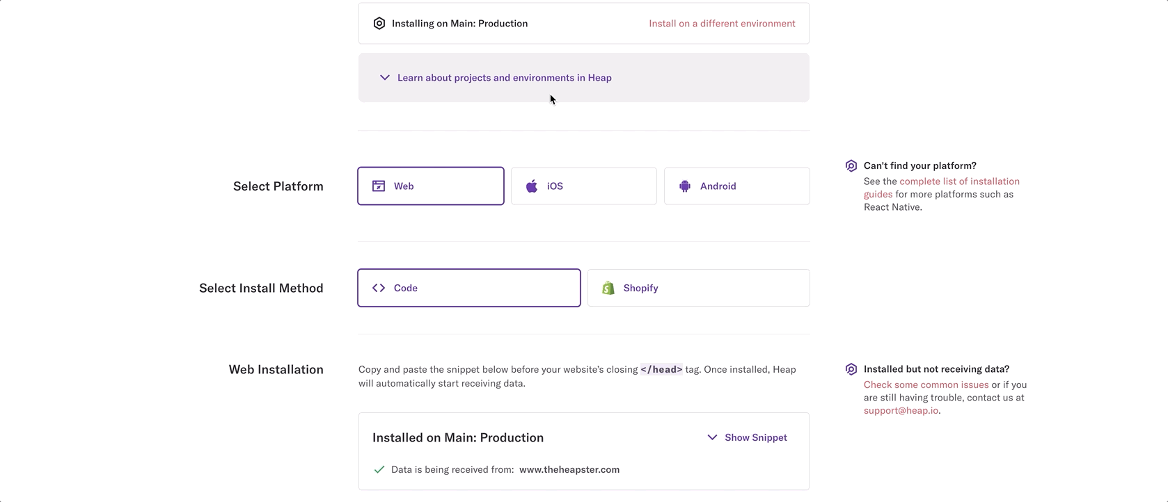
Task: Click the Apple logo icon
Action: coord(532,186)
